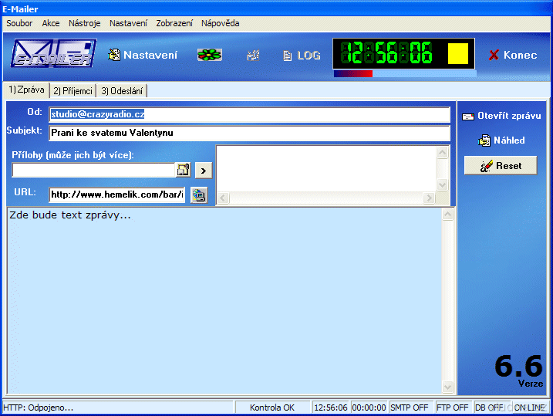Switch to the 3) Odeslání tab

[122, 91]
